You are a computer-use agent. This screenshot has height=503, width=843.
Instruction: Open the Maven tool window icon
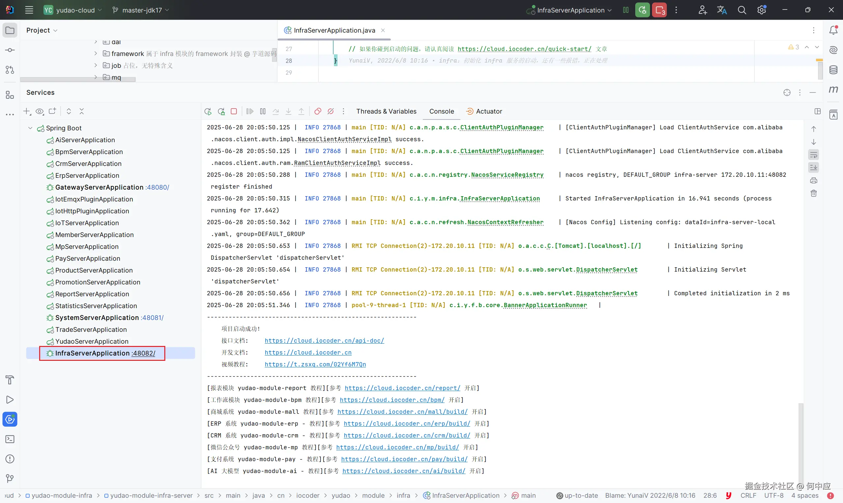[x=833, y=90]
